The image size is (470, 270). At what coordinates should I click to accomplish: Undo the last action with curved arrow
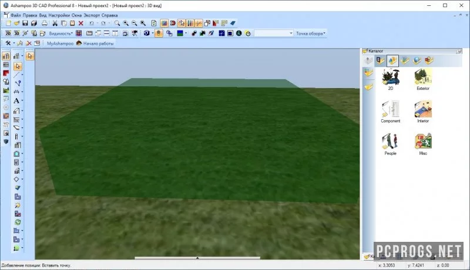coord(92,23)
